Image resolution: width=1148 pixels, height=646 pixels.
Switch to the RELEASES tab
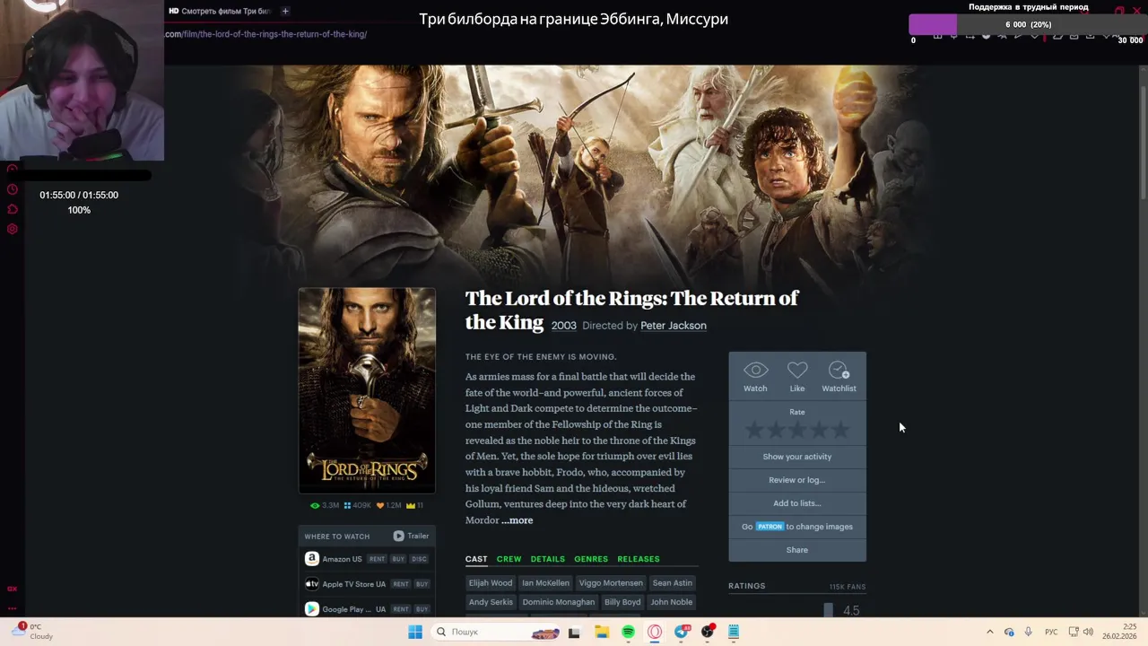(x=639, y=559)
